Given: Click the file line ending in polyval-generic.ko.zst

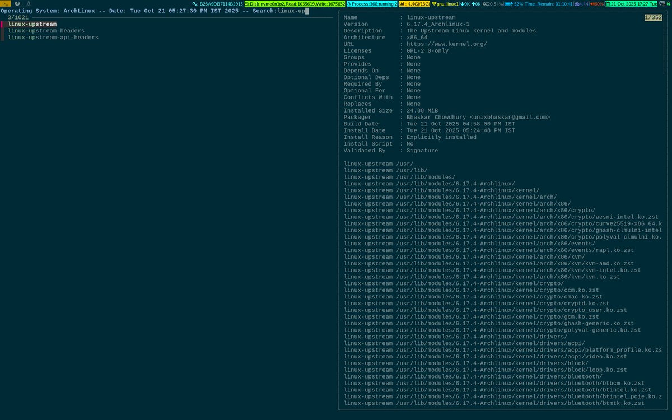Looking at the screenshot, I should tap(492, 330).
